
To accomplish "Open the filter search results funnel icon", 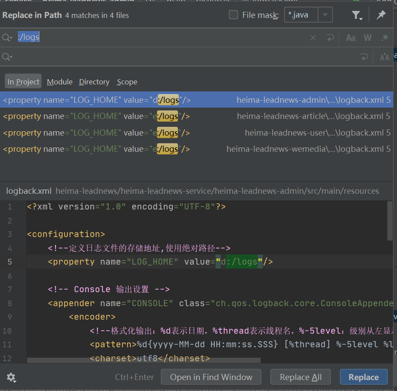I will point(357,15).
